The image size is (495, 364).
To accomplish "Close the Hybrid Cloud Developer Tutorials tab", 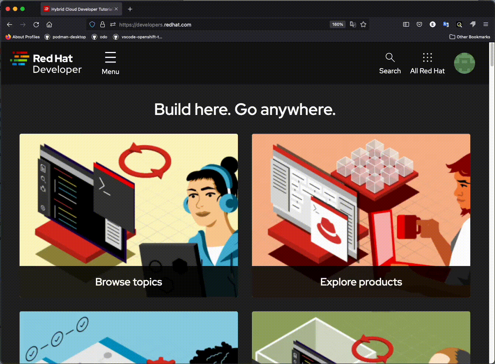I will pos(116,9).
